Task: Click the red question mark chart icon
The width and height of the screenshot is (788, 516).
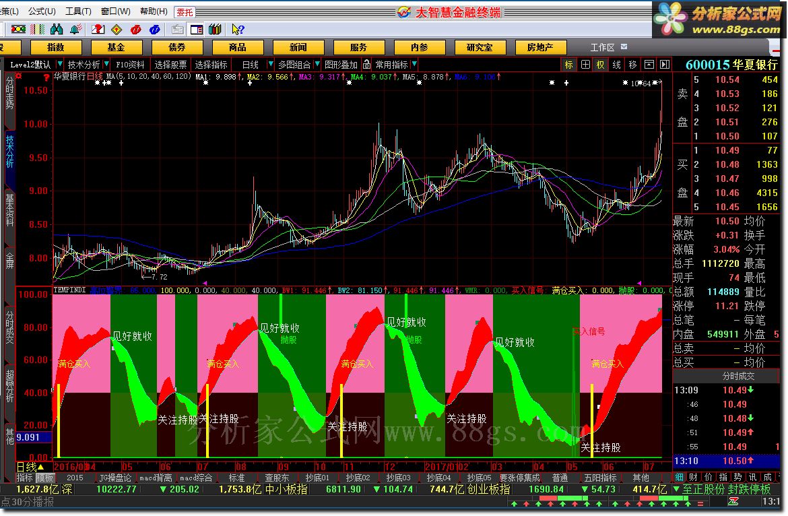Action: coord(98,30)
